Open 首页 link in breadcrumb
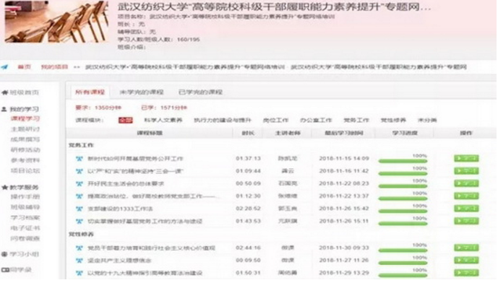The width and height of the screenshot is (498, 288). point(24,67)
